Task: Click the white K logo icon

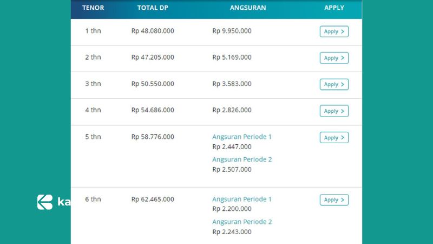Action: [x=45, y=202]
